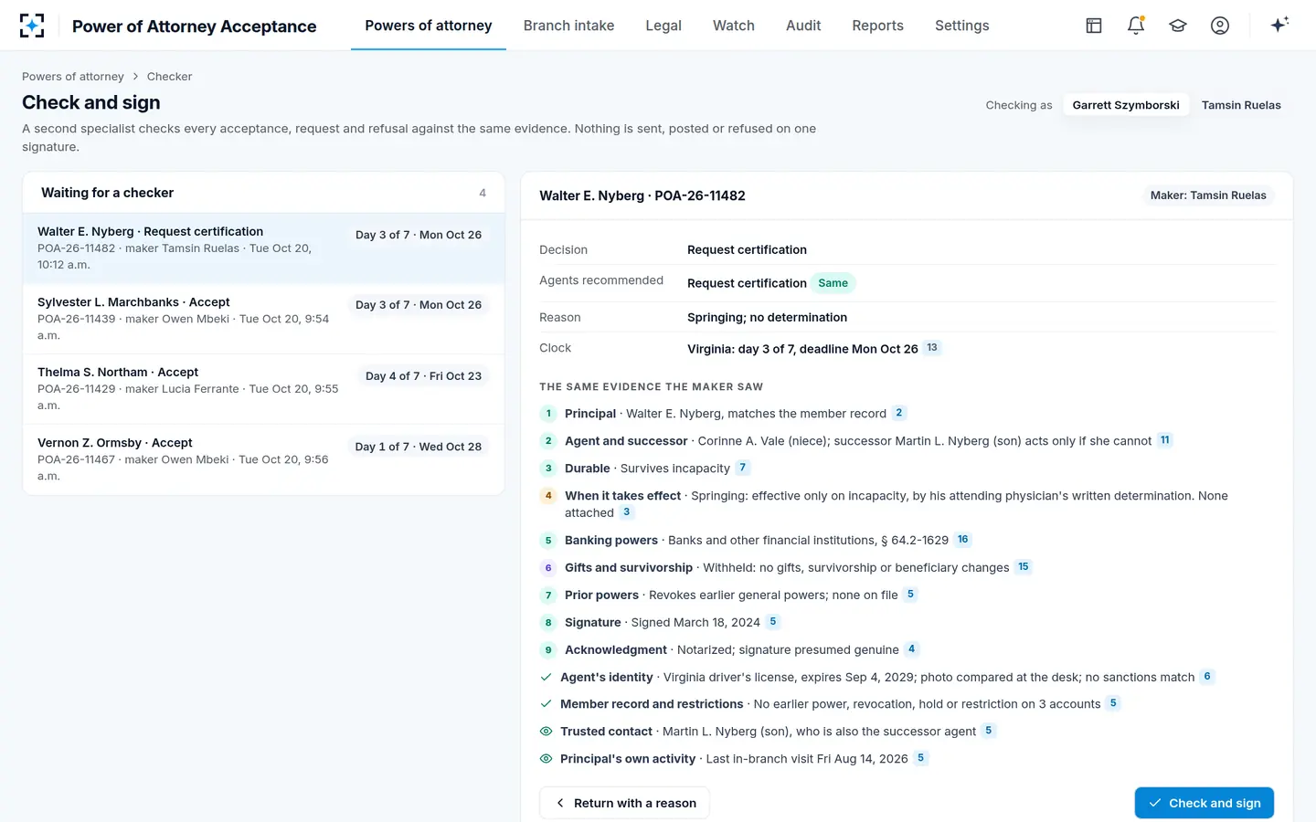Open the notifications bell
Viewport: 1316px width, 822px height.
1136,26
